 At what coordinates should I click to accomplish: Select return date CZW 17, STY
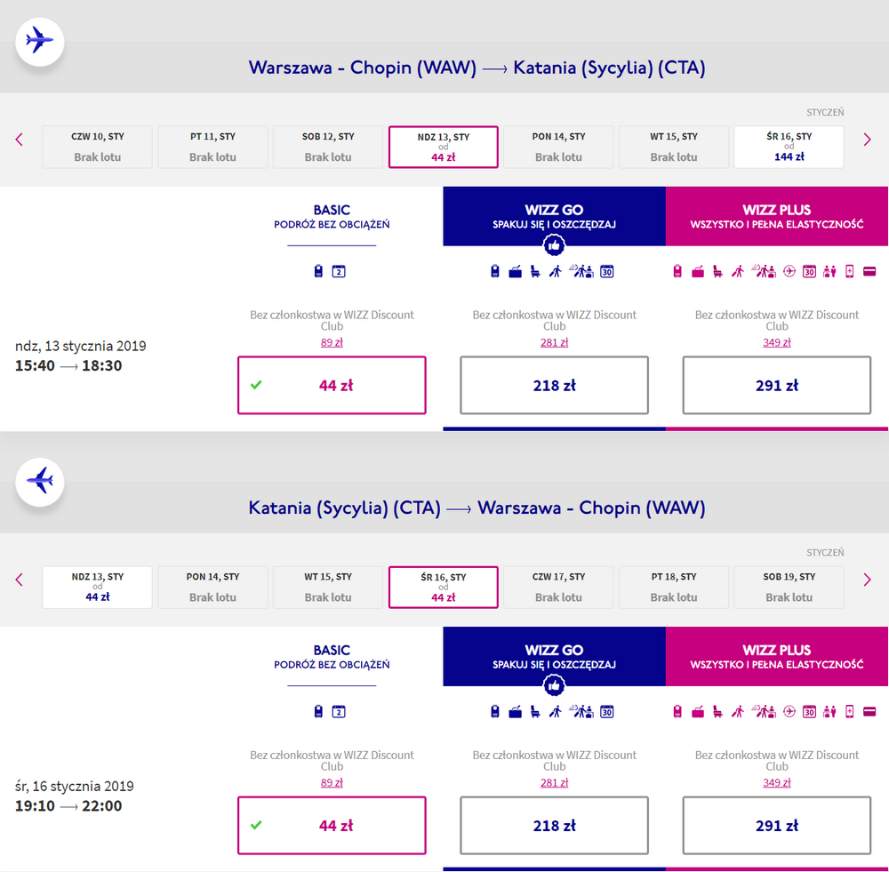(558, 587)
